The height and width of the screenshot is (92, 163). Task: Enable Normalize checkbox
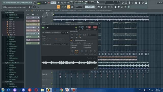71,45
